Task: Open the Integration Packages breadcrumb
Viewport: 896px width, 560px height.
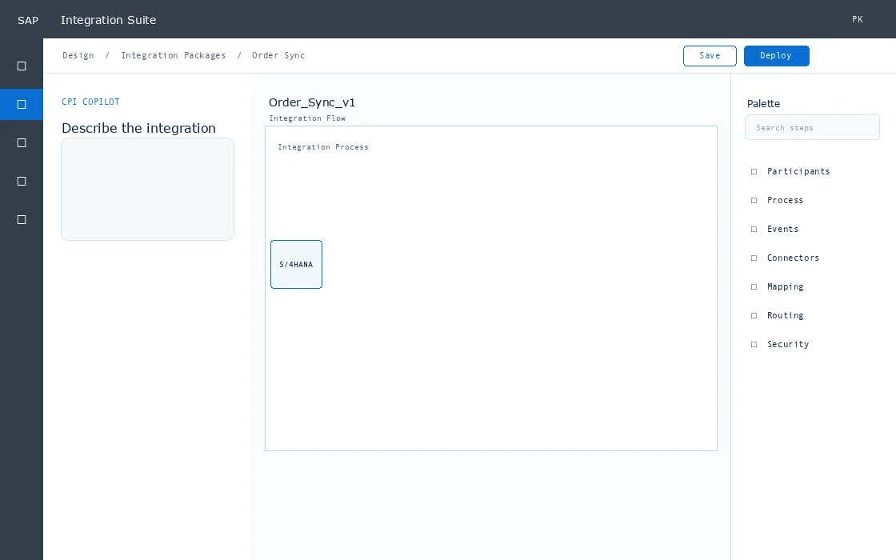Action: 173,55
